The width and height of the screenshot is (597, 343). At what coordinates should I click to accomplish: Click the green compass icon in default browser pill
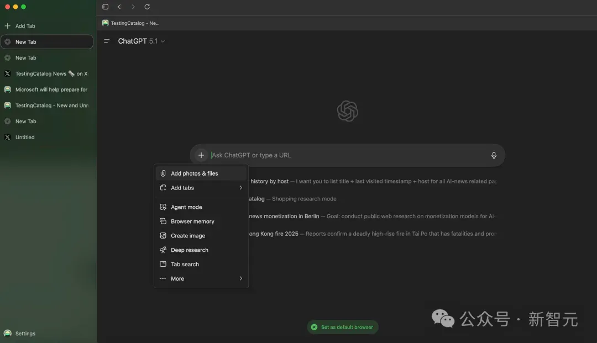click(x=314, y=327)
